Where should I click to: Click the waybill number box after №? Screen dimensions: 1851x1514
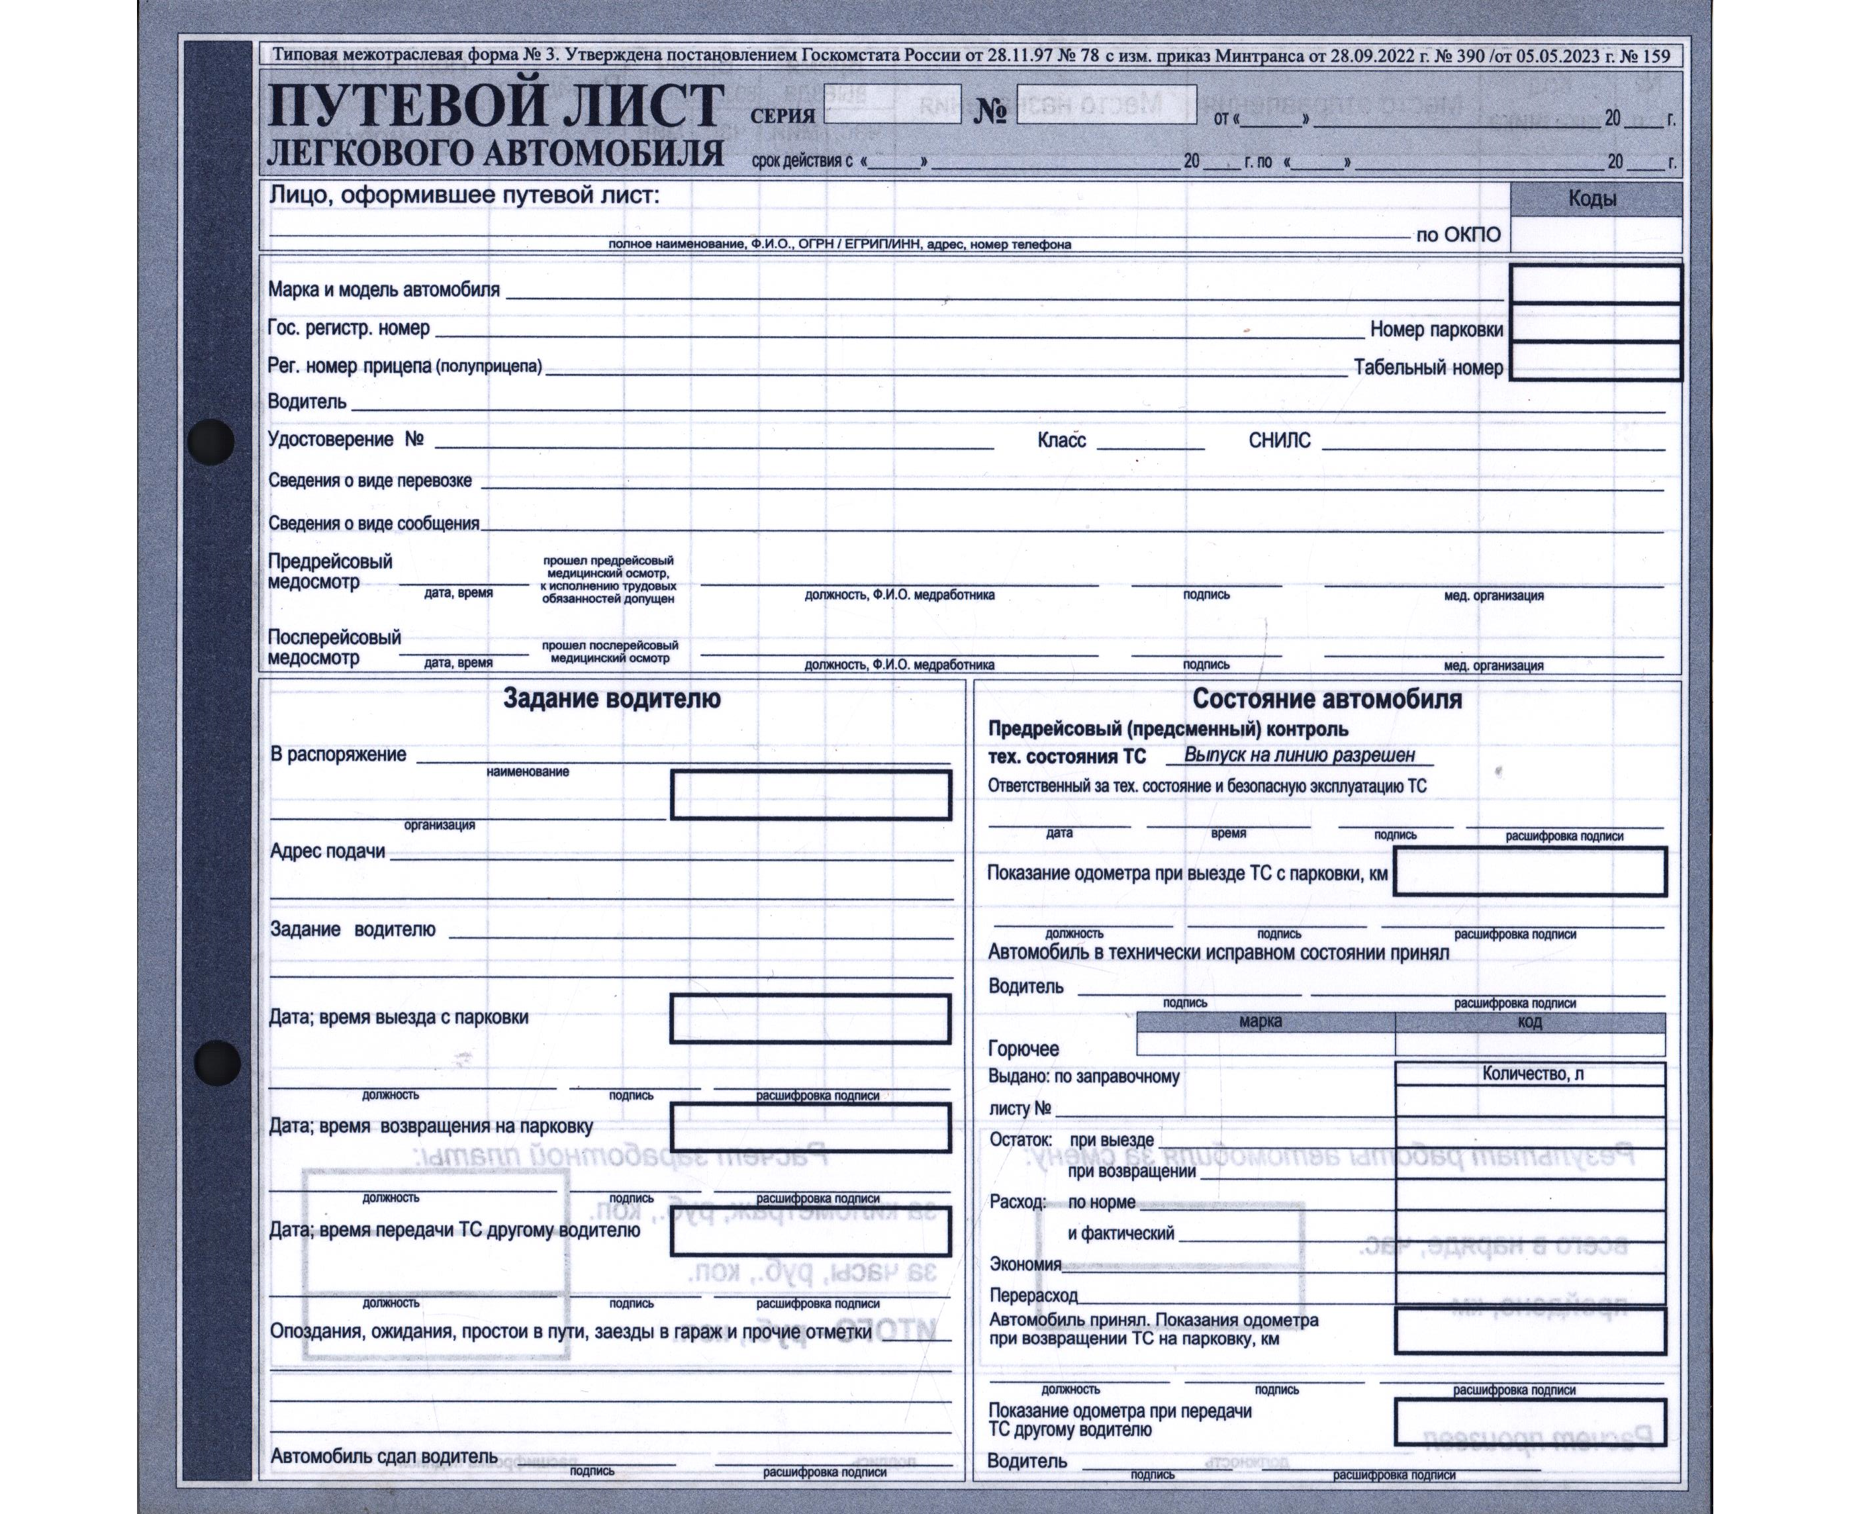point(1106,104)
